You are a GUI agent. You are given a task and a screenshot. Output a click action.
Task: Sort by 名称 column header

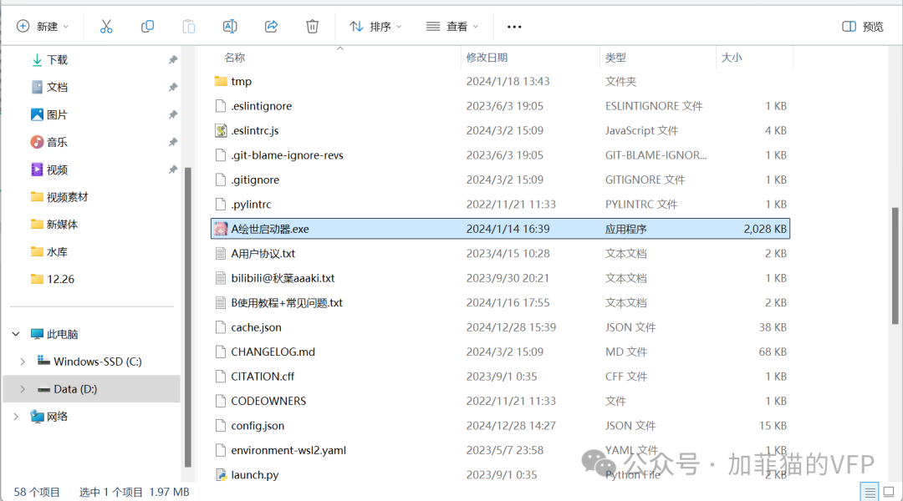click(x=234, y=58)
